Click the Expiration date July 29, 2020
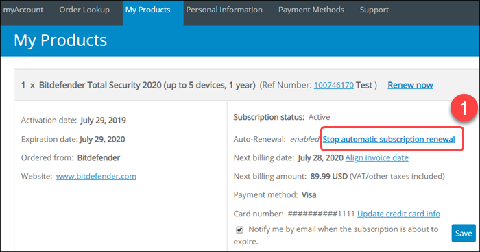 [x=103, y=140]
